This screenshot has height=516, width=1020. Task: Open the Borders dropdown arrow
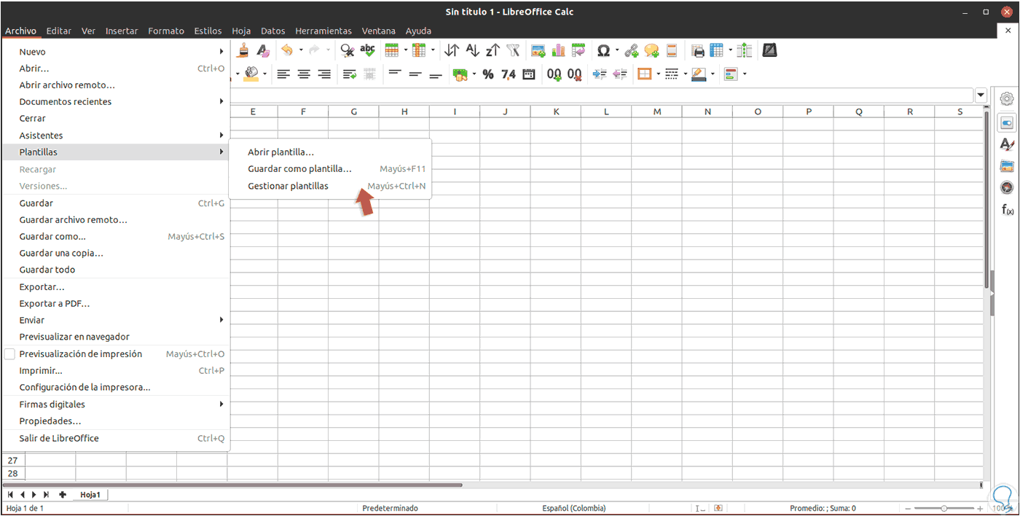[657, 74]
